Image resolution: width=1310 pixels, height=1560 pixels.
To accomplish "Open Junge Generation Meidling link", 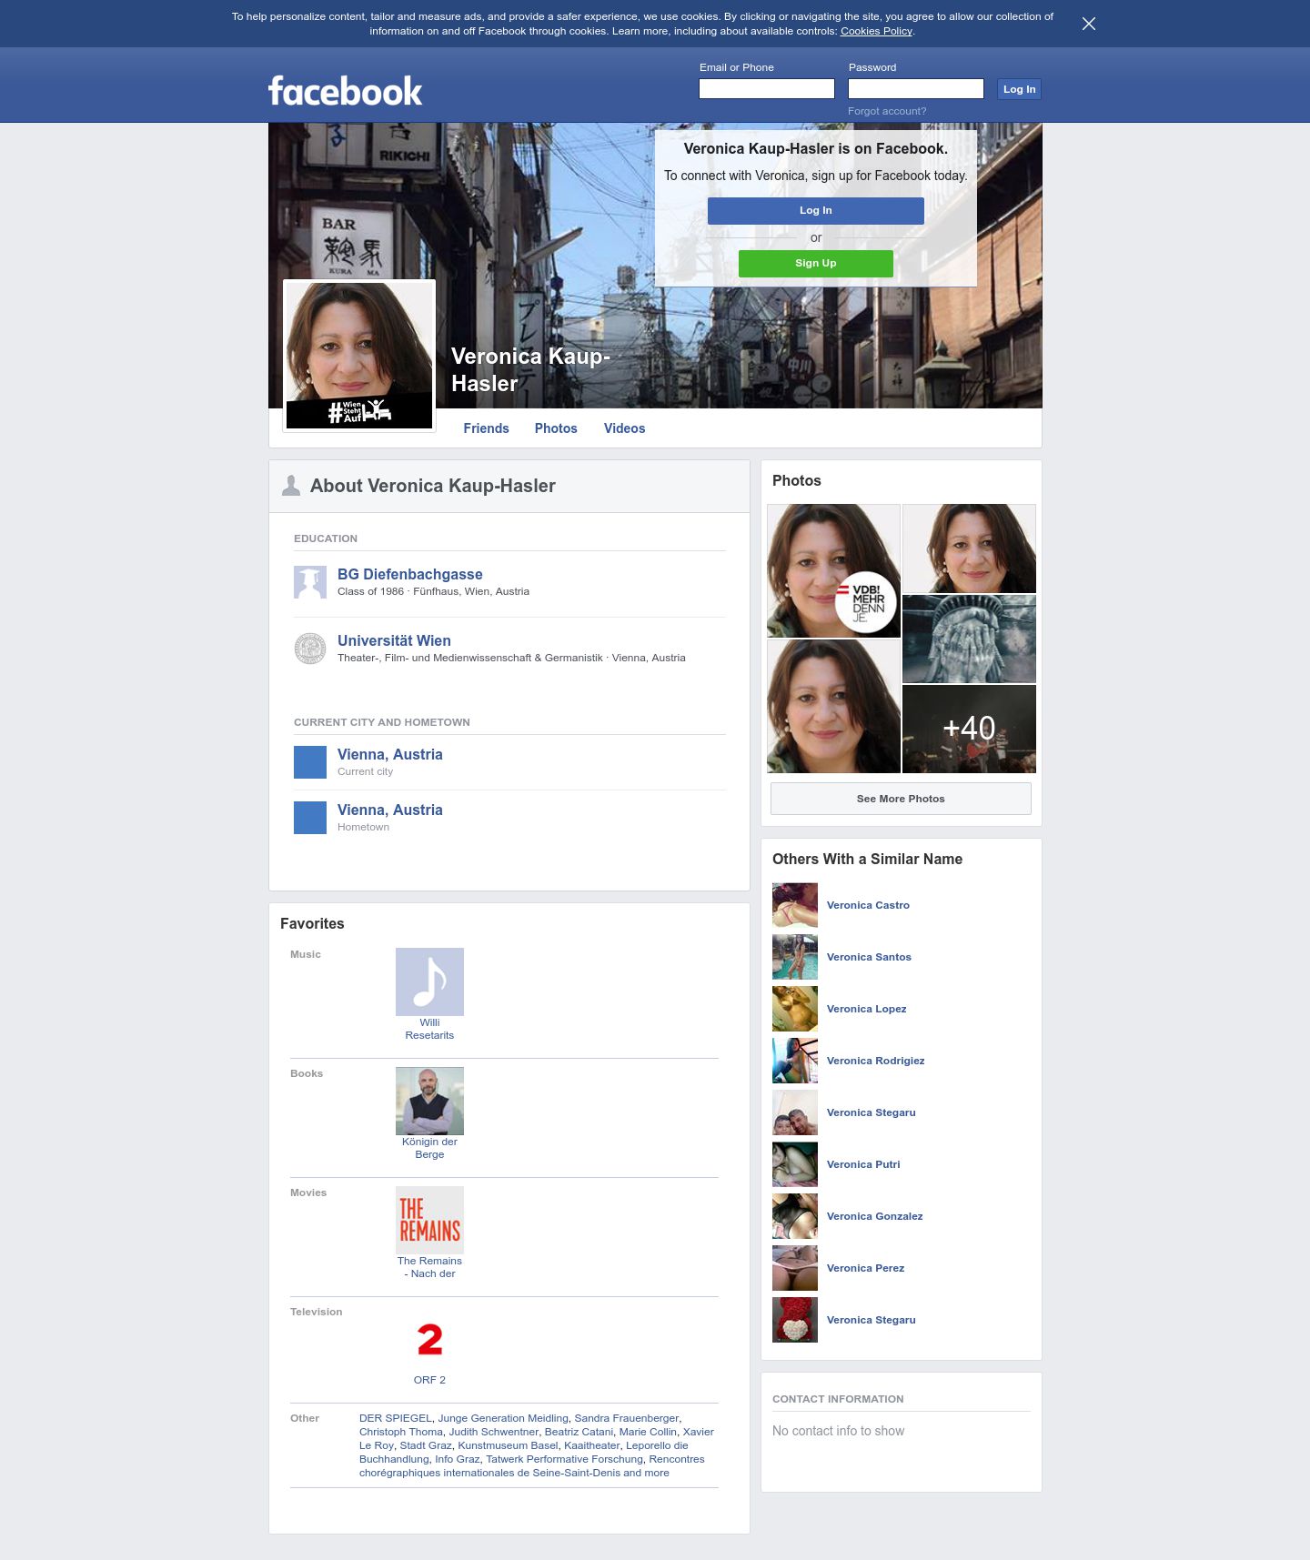I will click(x=503, y=1418).
